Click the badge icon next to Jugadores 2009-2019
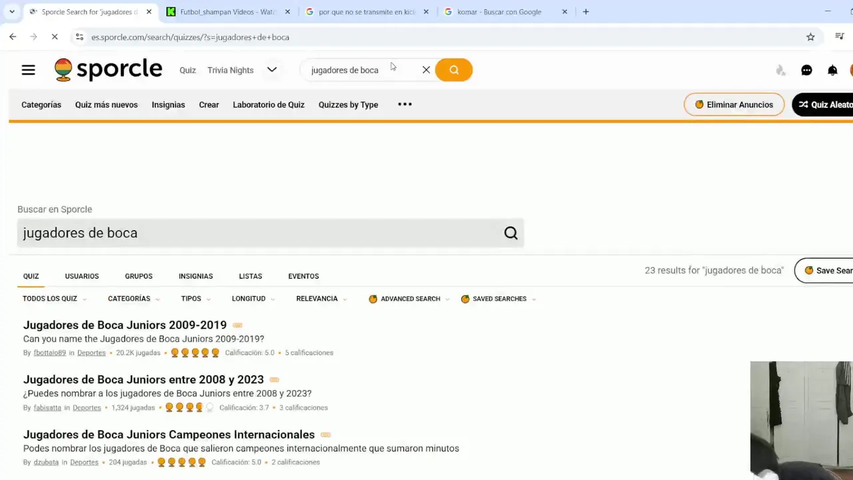 (237, 325)
